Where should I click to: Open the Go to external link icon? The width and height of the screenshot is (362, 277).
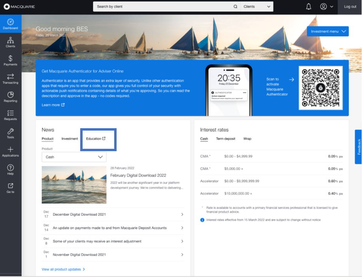pos(10,188)
